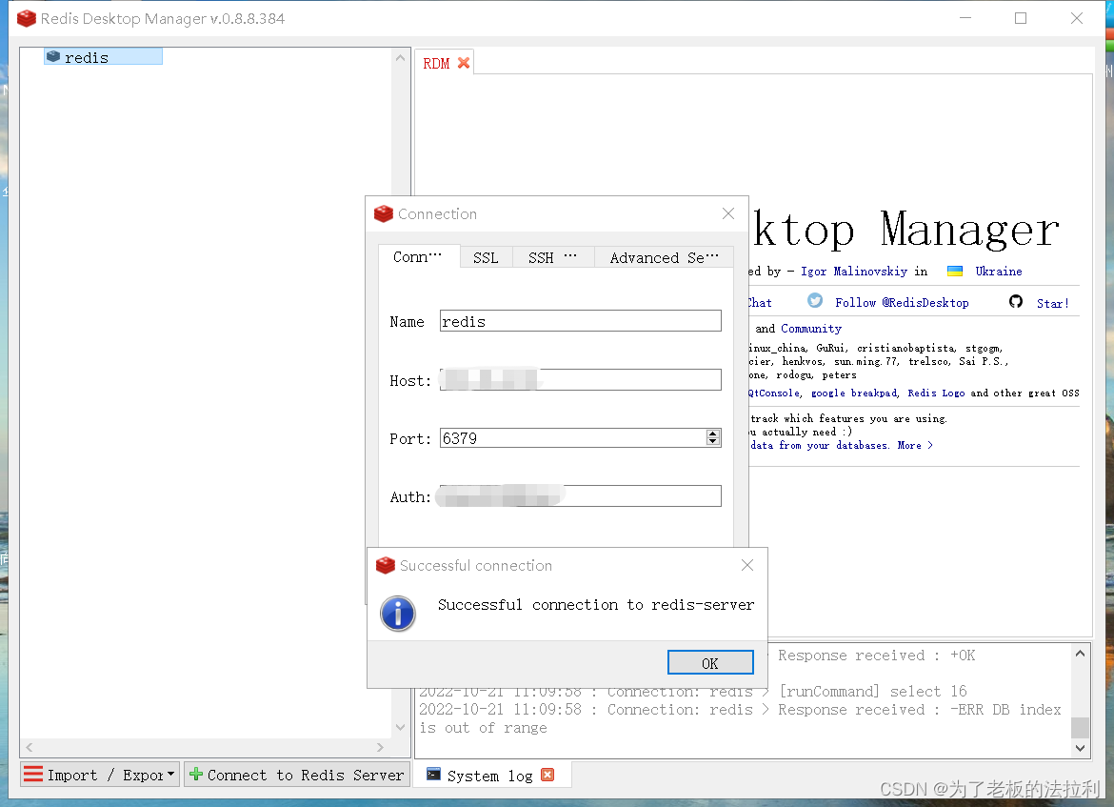The image size is (1114, 807).
Task: Click left arrow of tree horizontal scrollbar
Action: [30, 747]
